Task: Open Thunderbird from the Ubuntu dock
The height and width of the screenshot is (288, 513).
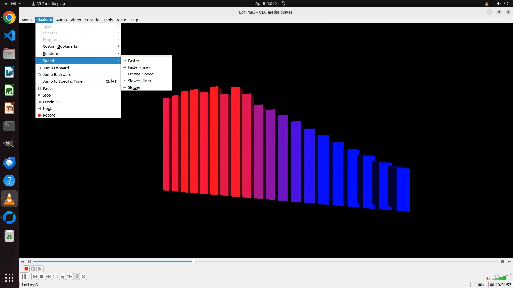Action: coord(9,162)
